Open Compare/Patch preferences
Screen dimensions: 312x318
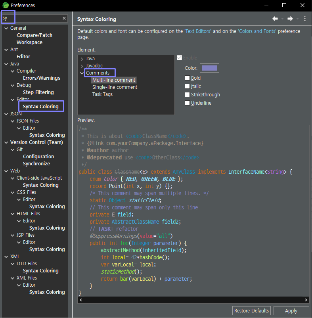[x=34, y=35]
